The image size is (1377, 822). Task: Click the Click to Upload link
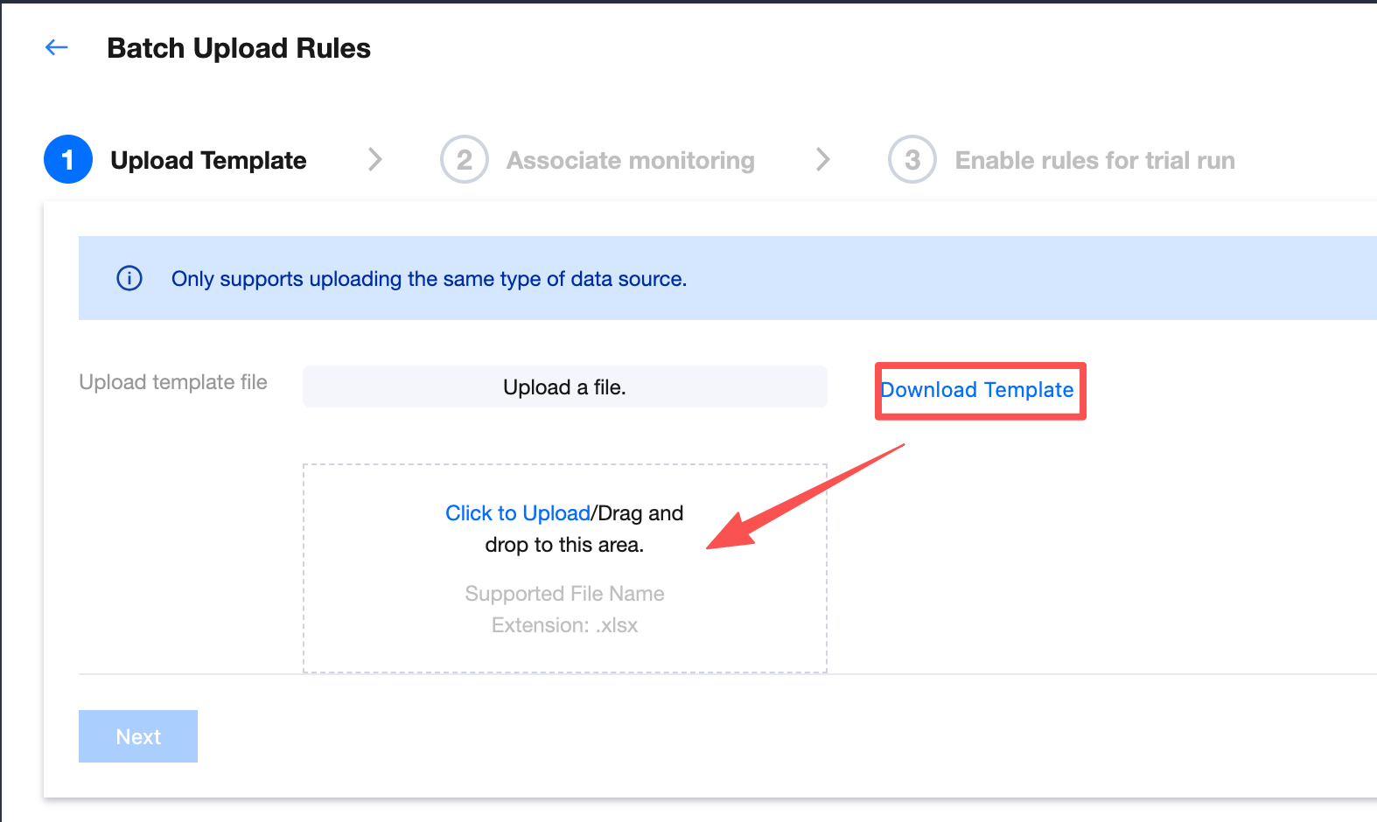(x=518, y=513)
